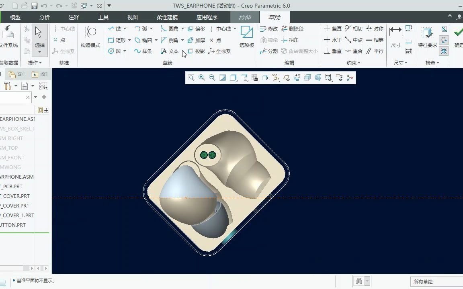Viewport: 463px width, 289px height.
Task: Click the 加厚 (Thicken) tool
Action: pyautogui.click(x=197, y=40)
